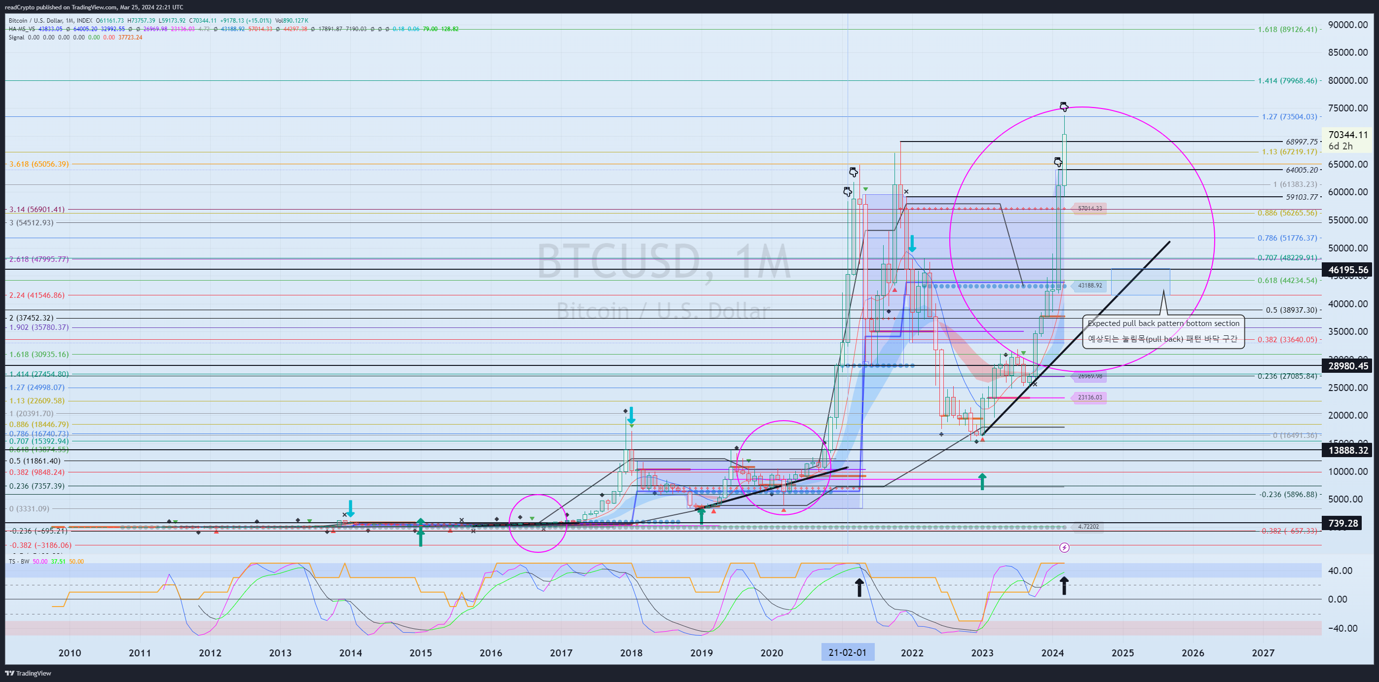
Task: Click the 1.618 (89126.41) Fibonacci label
Action: coord(1287,30)
